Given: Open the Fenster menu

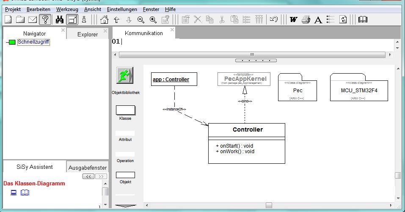Looking at the screenshot, I should [x=151, y=9].
